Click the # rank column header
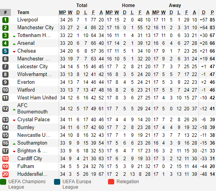216x191 pixels. pos(5,12)
